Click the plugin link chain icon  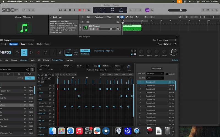click(175, 44)
